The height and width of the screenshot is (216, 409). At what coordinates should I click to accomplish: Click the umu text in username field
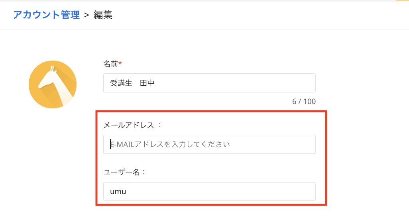(118, 192)
